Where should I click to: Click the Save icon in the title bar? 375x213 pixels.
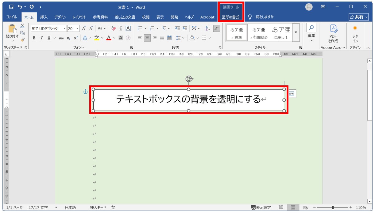tap(11, 7)
